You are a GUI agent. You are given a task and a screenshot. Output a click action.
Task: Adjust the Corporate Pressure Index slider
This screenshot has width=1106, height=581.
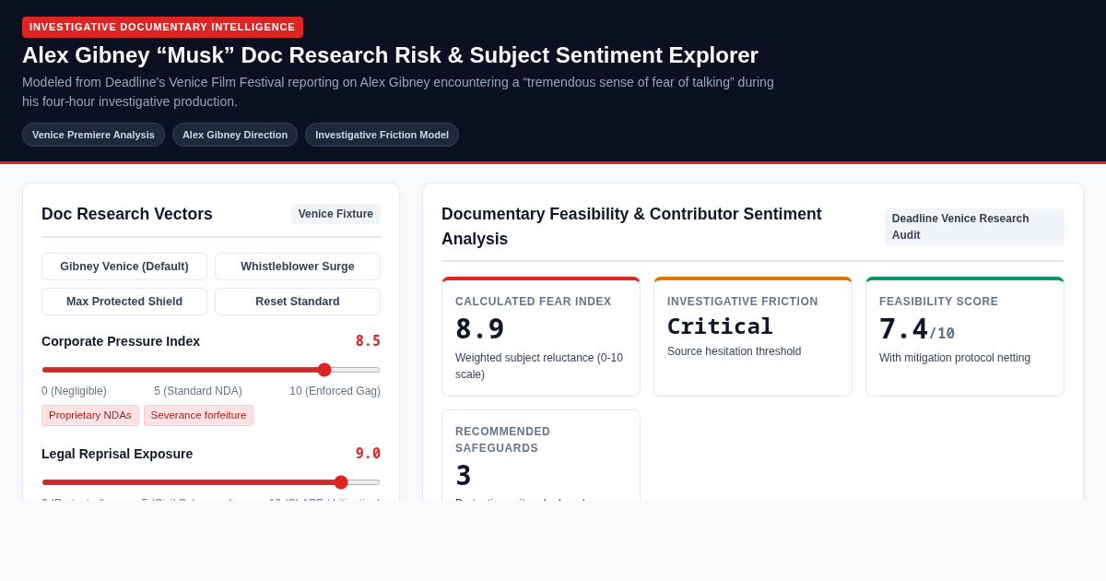[211, 370]
